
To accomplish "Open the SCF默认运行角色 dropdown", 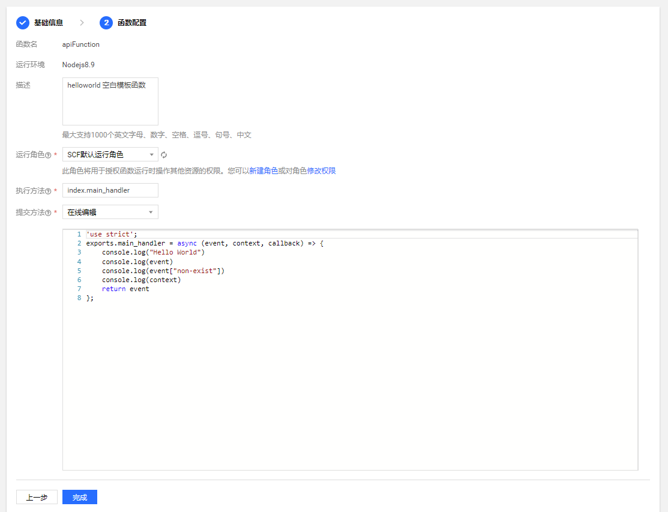I will (x=110, y=154).
